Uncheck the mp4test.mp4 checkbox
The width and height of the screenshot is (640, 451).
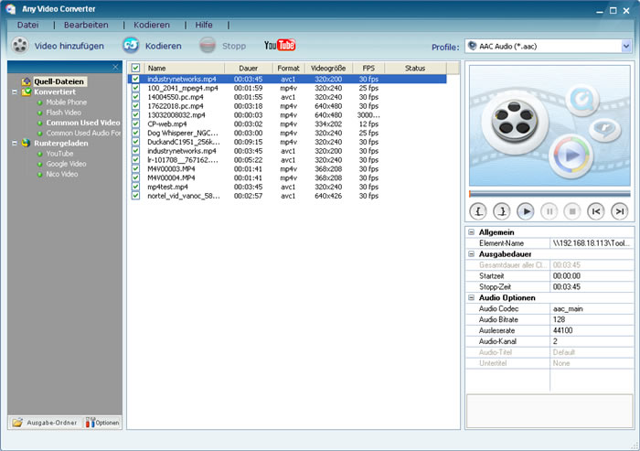pyautogui.click(x=135, y=187)
